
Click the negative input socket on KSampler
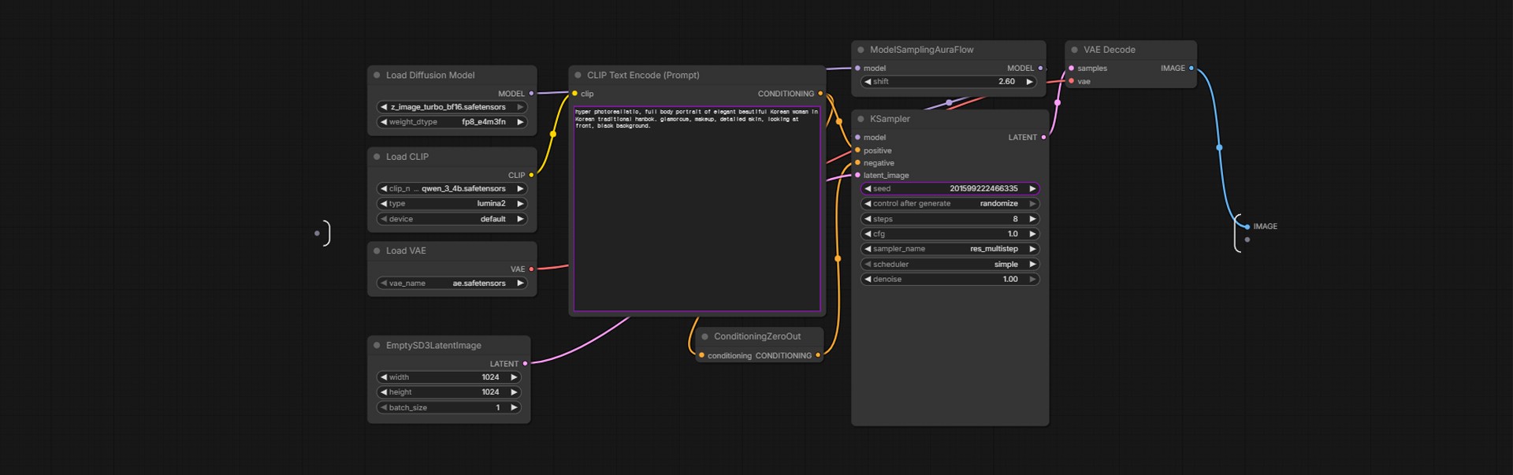[857, 163]
